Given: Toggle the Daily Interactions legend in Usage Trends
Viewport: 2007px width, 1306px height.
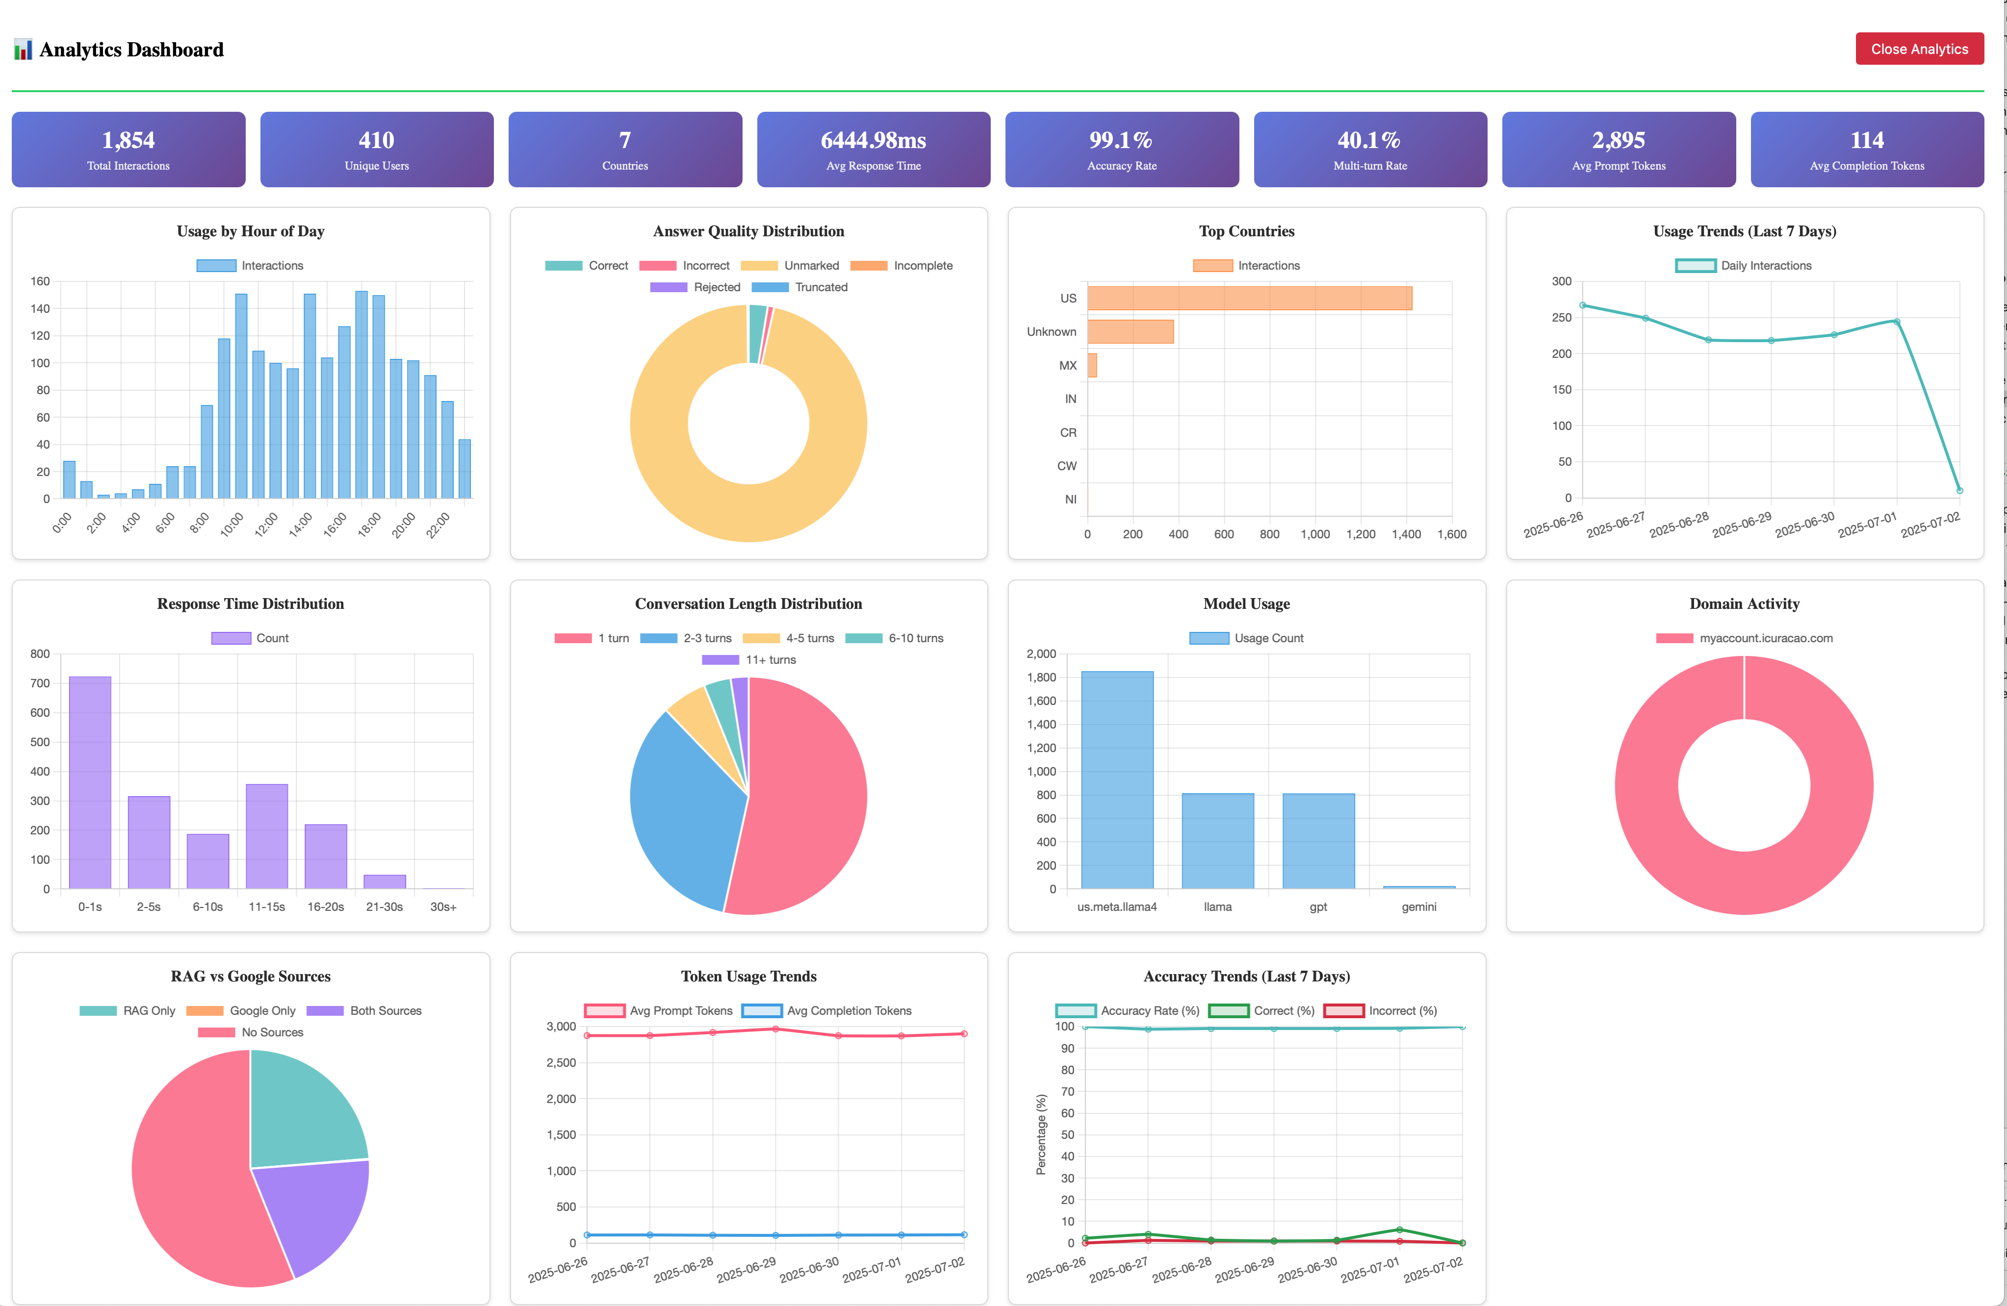Looking at the screenshot, I should 1742,266.
